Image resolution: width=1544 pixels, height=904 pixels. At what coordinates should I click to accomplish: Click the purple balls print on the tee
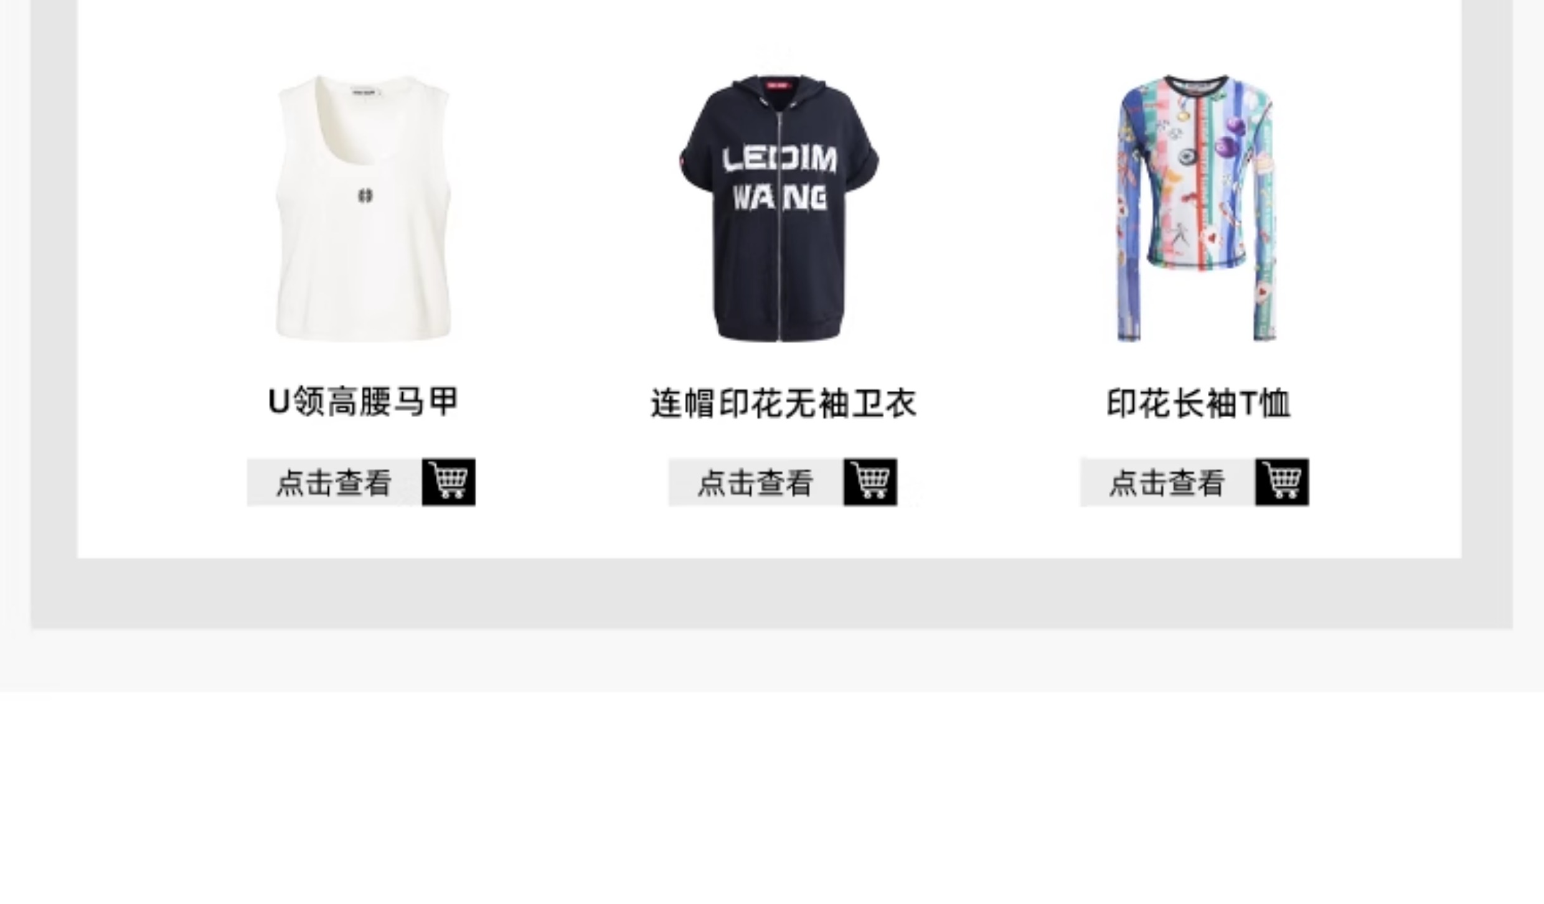tap(1230, 138)
